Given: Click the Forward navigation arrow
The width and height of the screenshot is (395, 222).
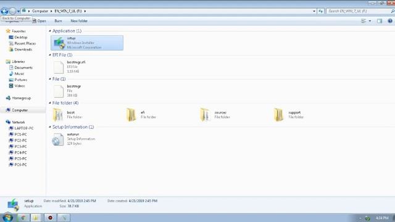Looking at the screenshot, I should (x=12, y=11).
